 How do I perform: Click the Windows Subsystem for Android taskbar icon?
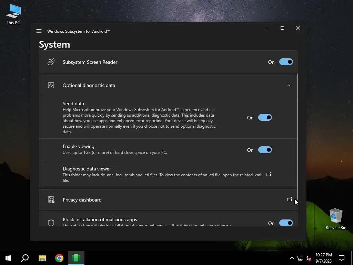(76, 258)
